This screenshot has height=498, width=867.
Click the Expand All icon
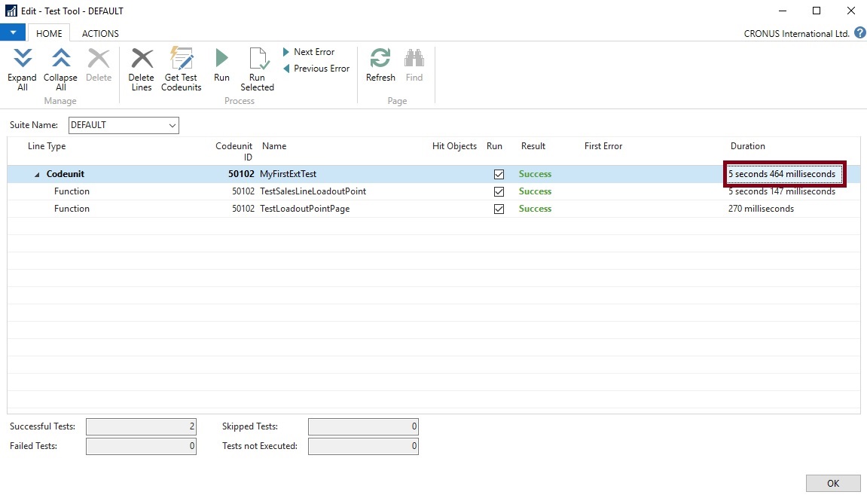[23, 59]
